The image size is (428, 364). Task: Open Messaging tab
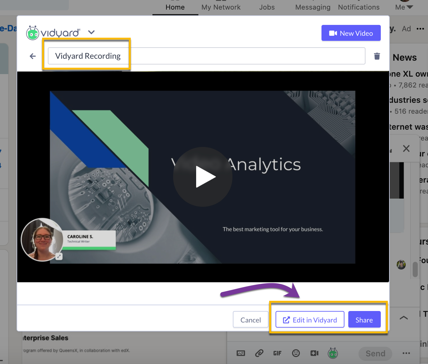[x=313, y=7]
